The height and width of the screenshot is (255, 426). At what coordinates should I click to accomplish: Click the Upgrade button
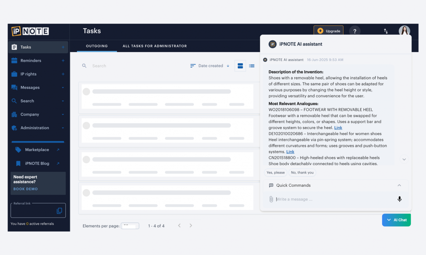328,31
